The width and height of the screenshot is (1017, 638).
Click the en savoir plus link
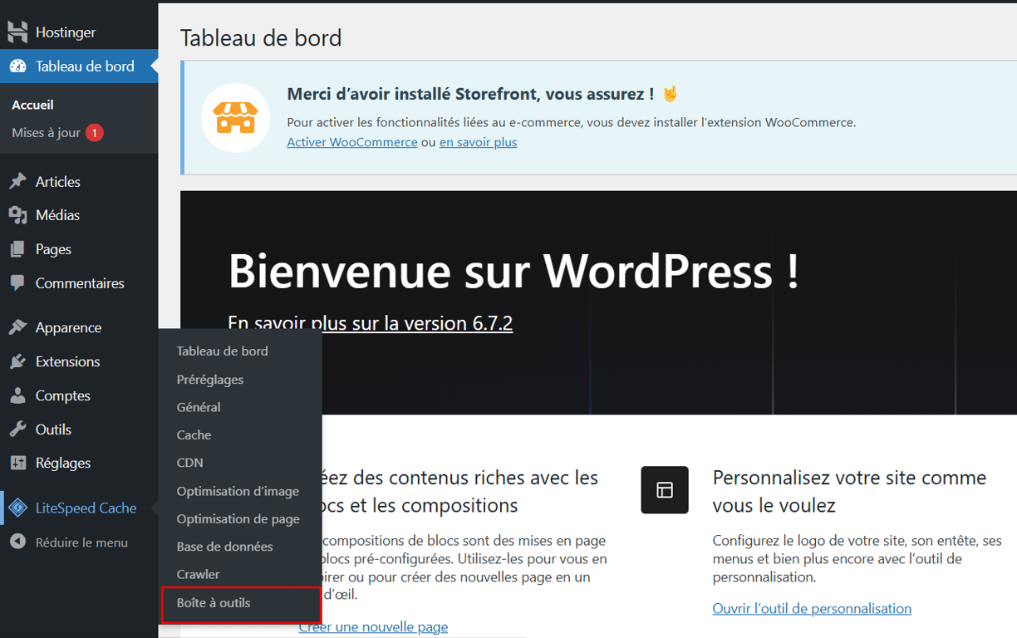coord(479,142)
